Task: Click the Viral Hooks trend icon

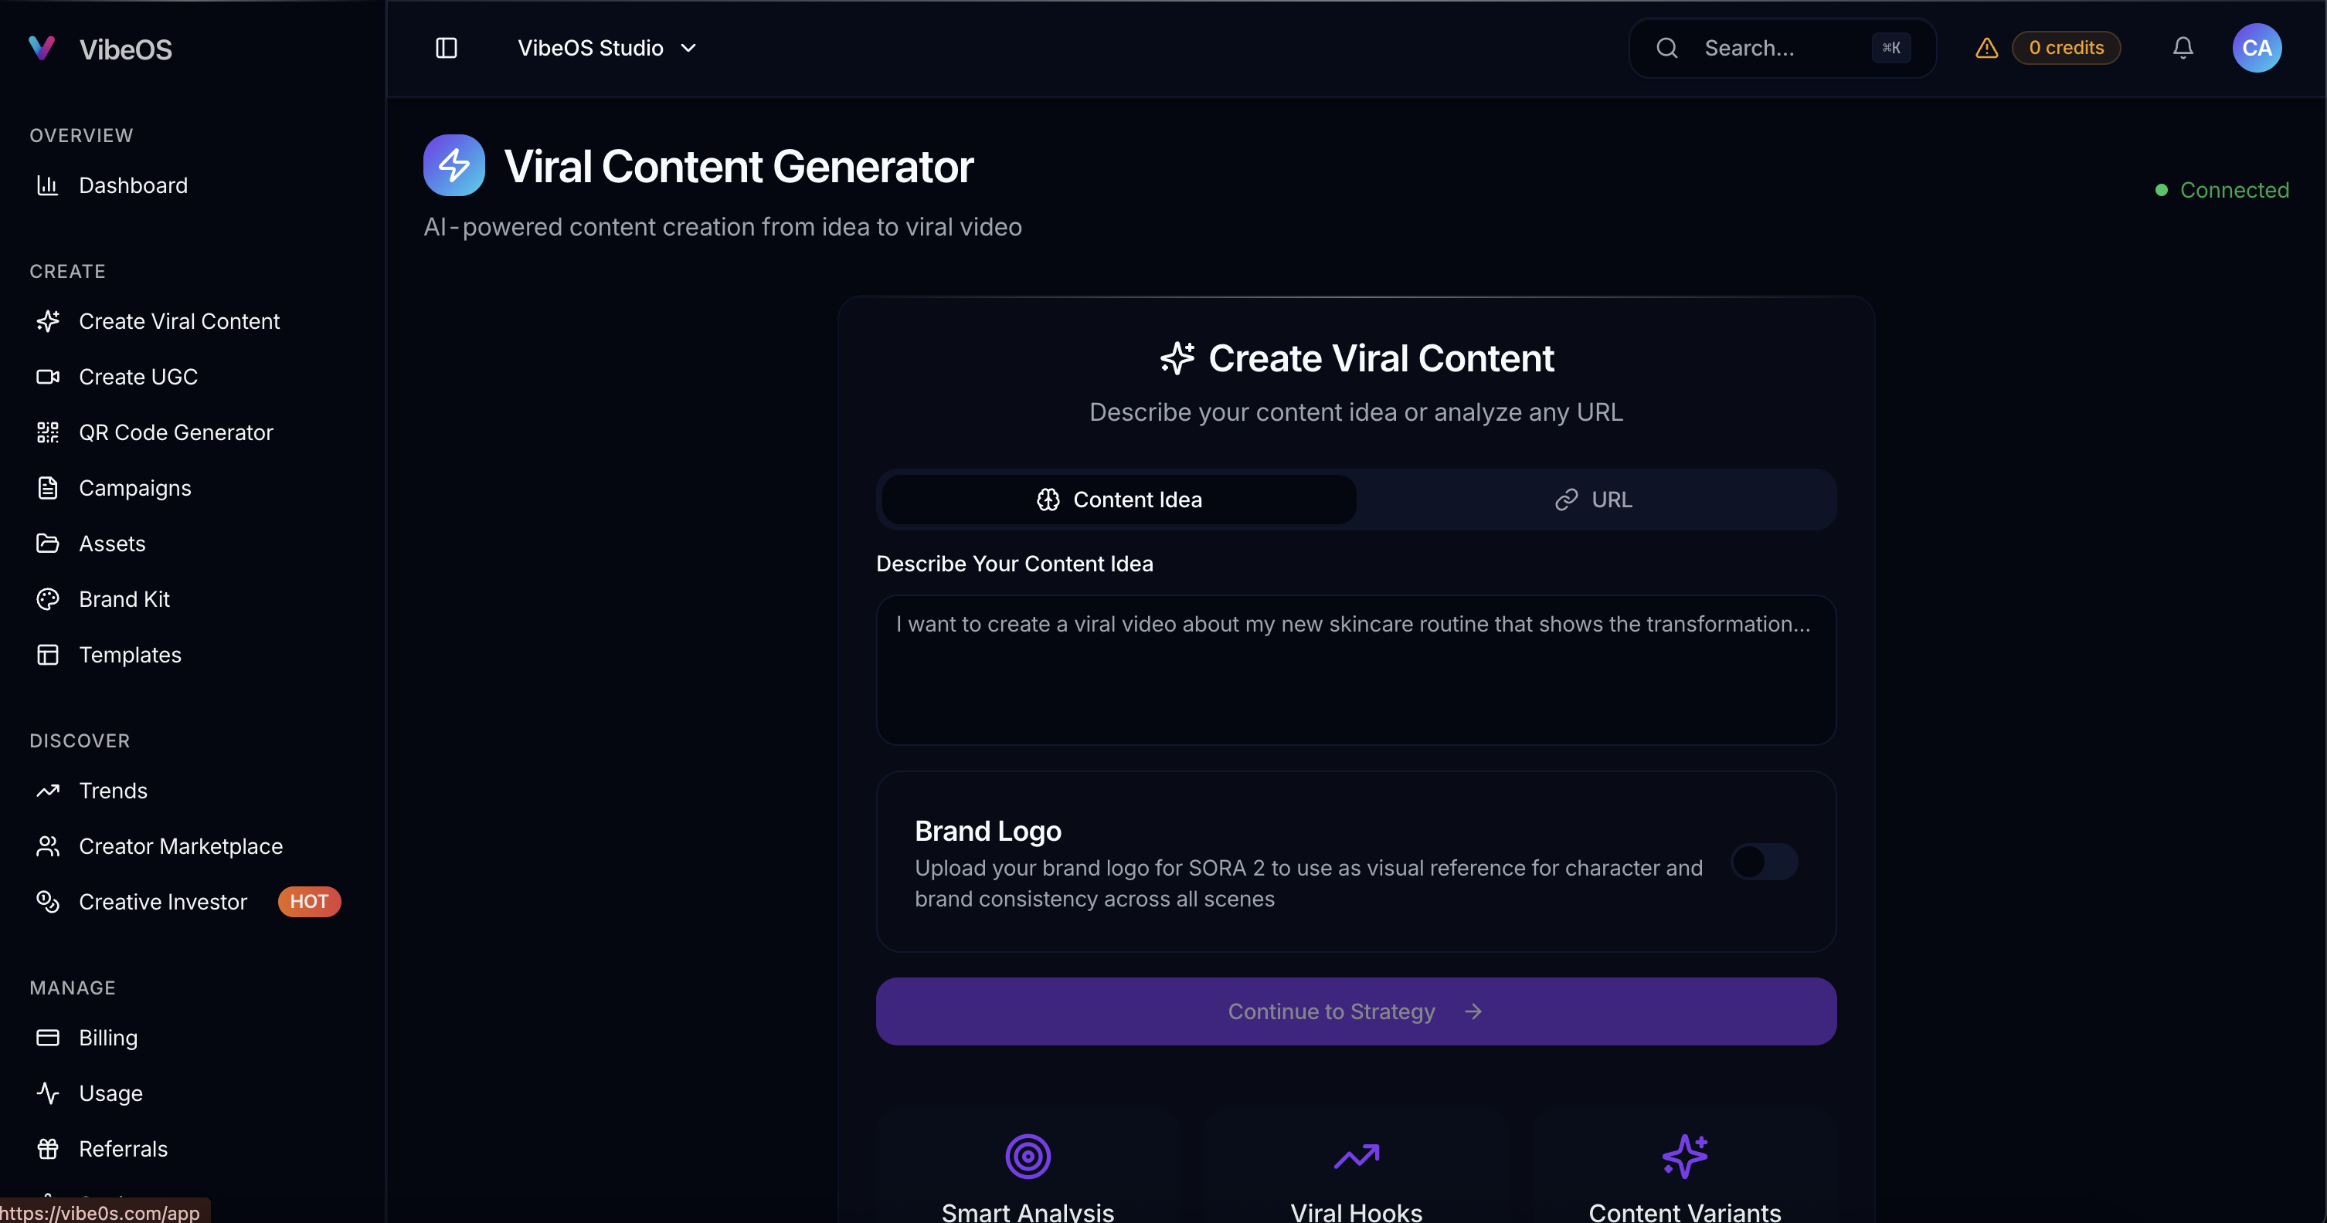Action: pos(1356,1155)
